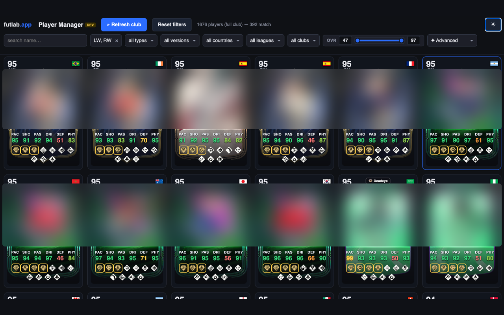The image size is (504, 315).
Task: Click the Deadeye chemistry style badge
Action: (x=378, y=181)
